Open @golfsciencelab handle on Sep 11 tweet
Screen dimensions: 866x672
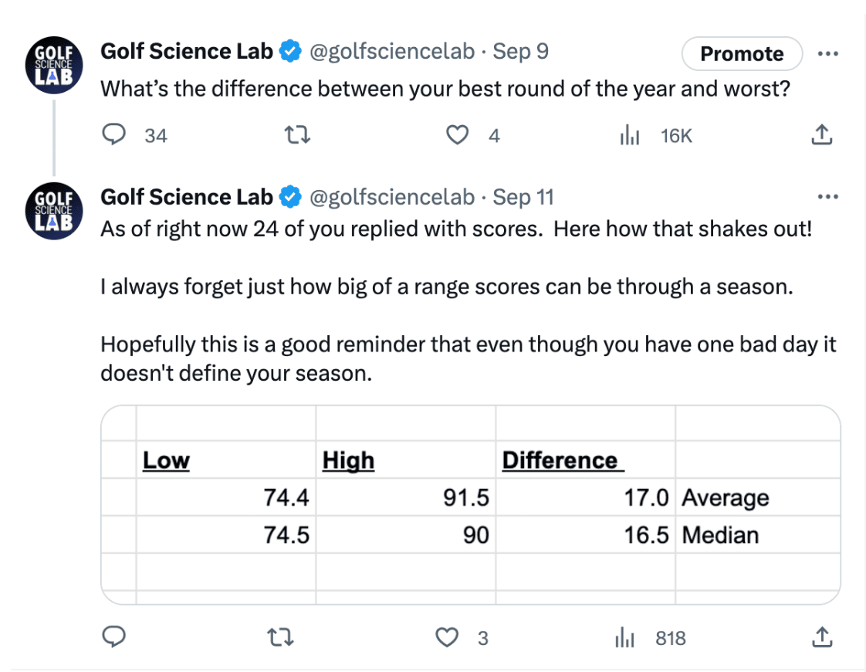click(x=392, y=197)
